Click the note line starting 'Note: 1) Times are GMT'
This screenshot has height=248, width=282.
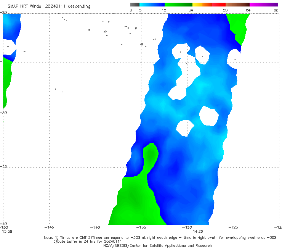point(160,238)
